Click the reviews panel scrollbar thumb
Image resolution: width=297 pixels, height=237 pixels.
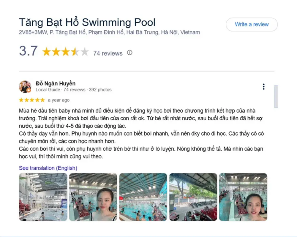[x=276, y=97]
